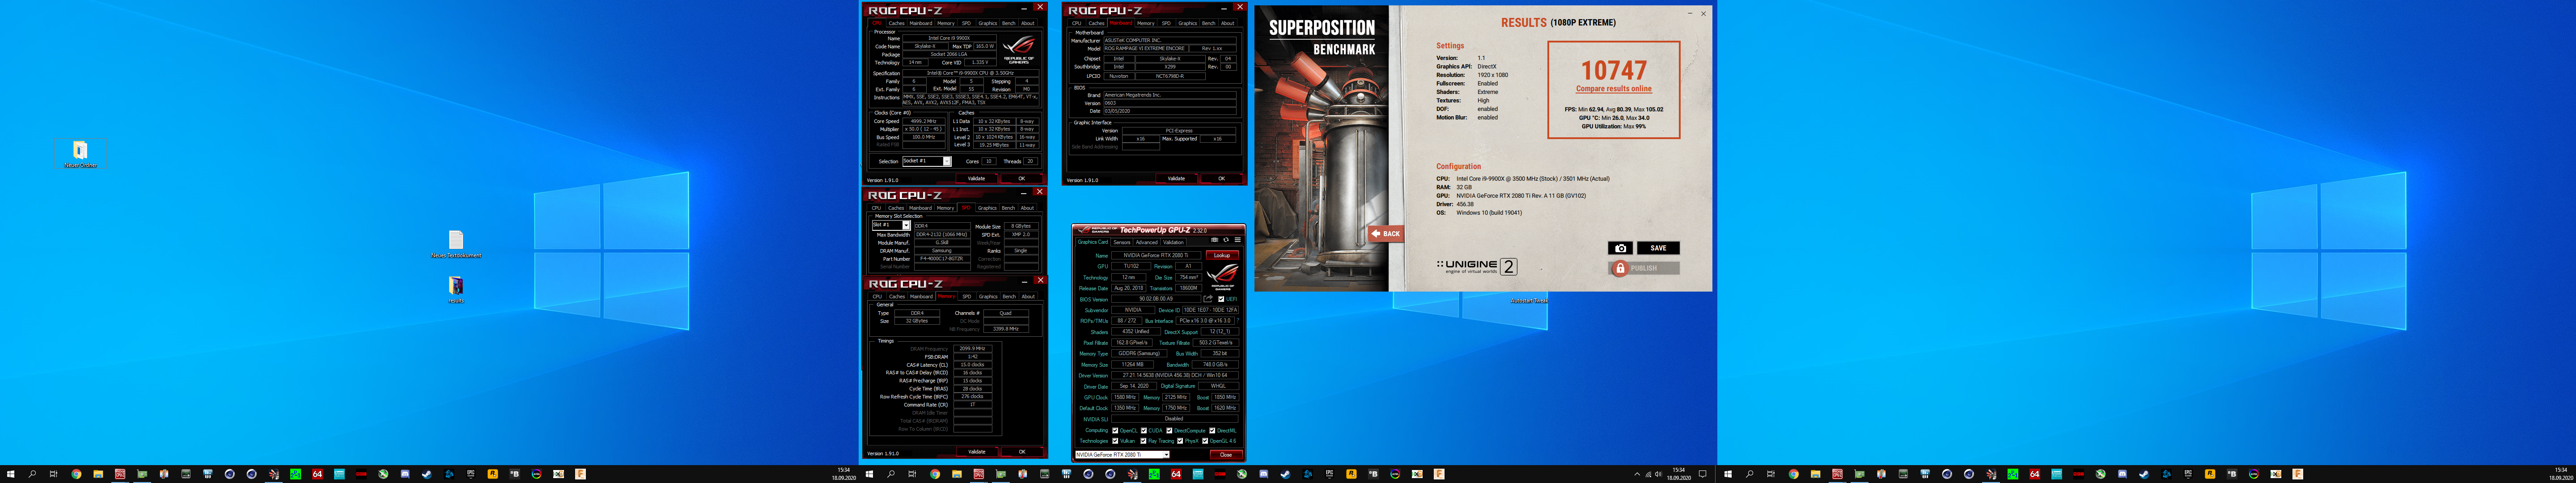Open Bench tab in the top-left CPU-Z window
This screenshot has width=2576, height=483.
pyautogui.click(x=1008, y=23)
